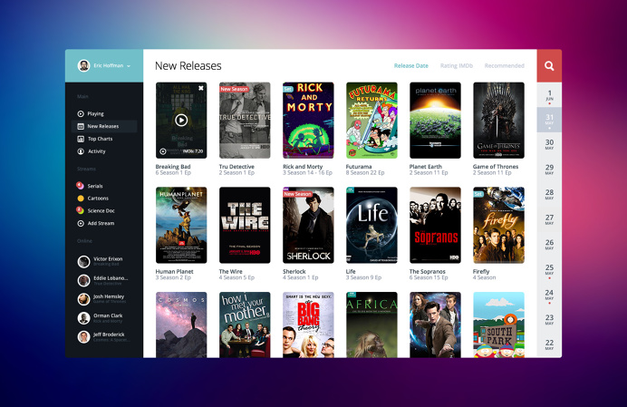The image size is (627, 407).
Task: Click the Victor Erixon name
Action: click(x=108, y=259)
